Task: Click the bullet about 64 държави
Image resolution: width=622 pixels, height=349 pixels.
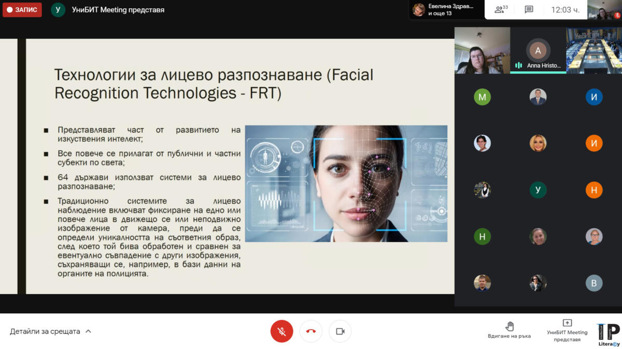Action: (149, 181)
